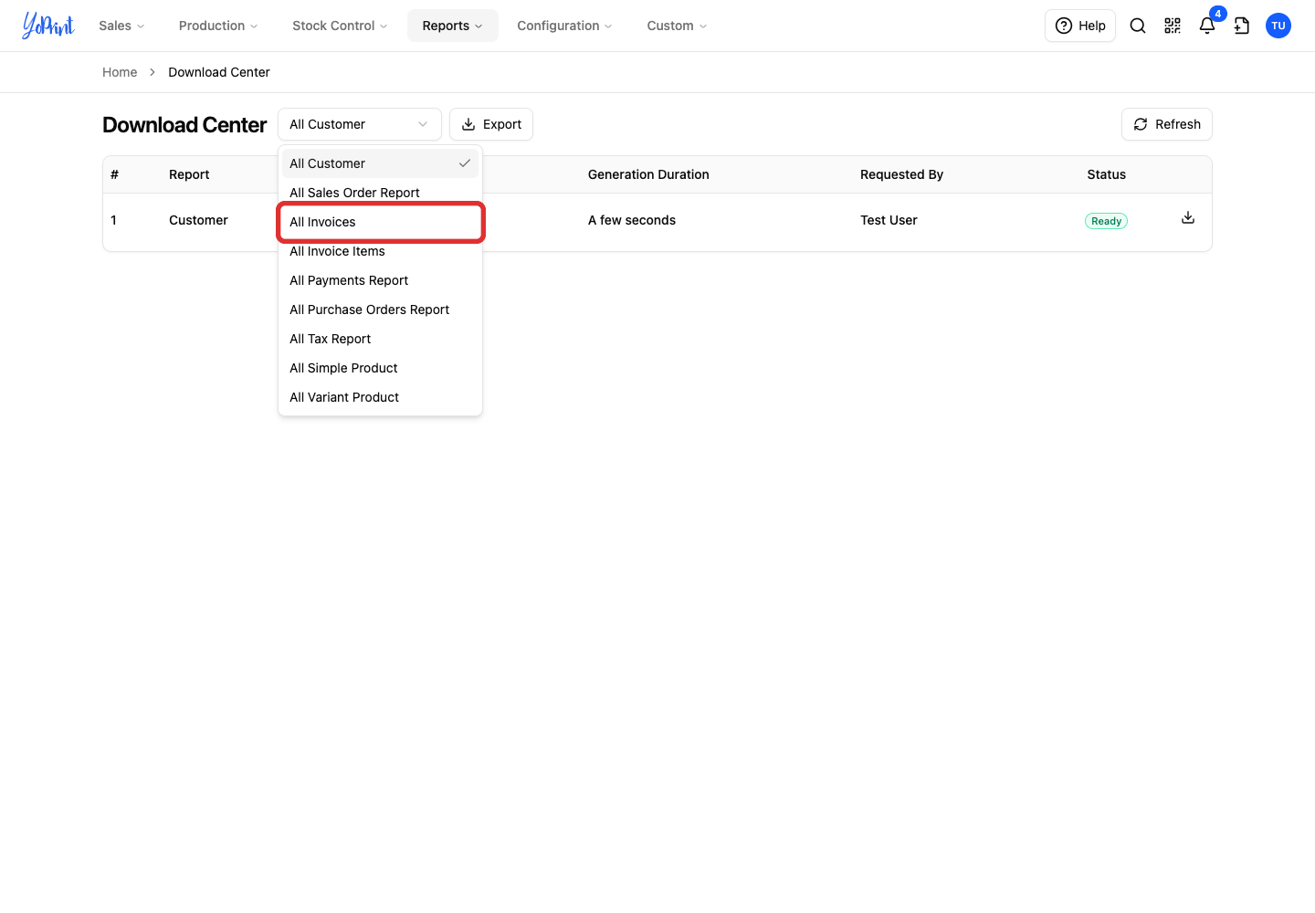Open the Sales navigation menu
Screen dimensions: 1315x913
121,26
